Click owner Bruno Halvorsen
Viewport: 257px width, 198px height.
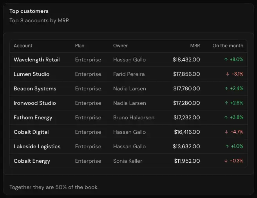click(x=134, y=118)
